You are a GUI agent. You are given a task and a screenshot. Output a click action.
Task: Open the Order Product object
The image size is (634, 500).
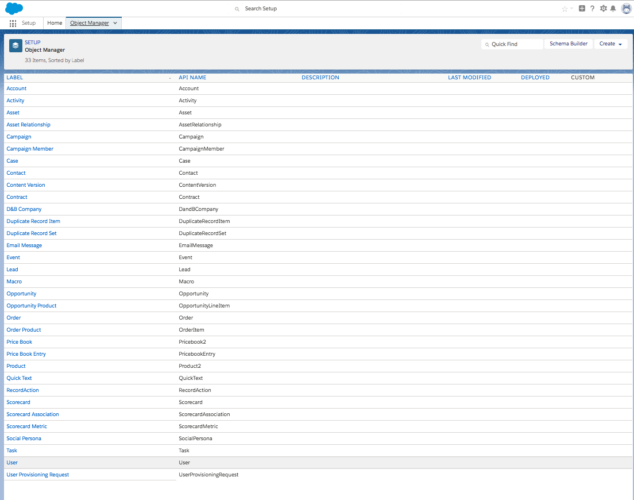pyautogui.click(x=24, y=330)
